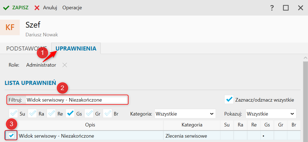Click the Anuluj button label
308x142 pixels.
click(50, 8)
